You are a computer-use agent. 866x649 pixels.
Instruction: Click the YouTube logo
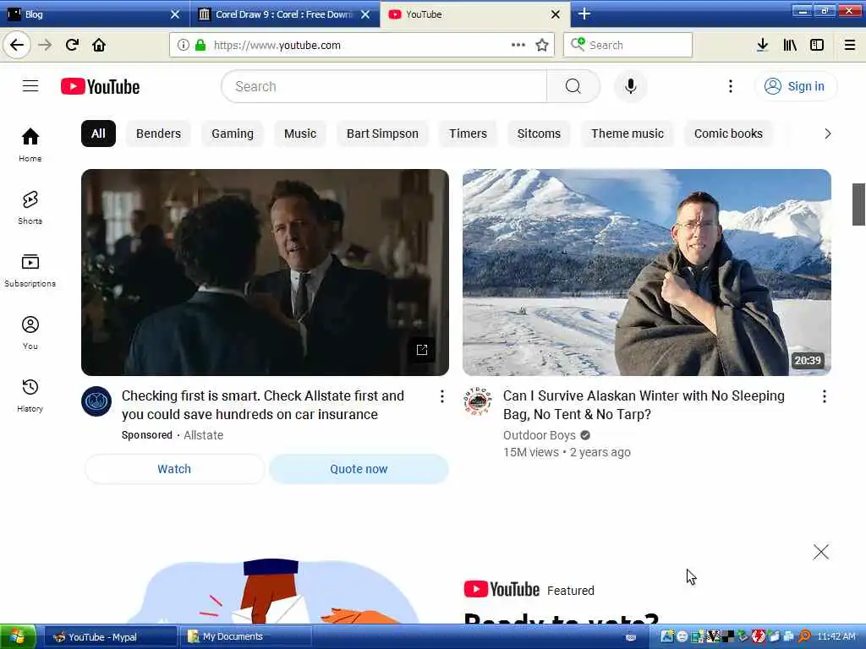[100, 87]
